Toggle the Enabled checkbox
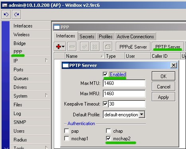Viewport: 186px width, 149px height. click(x=105, y=74)
